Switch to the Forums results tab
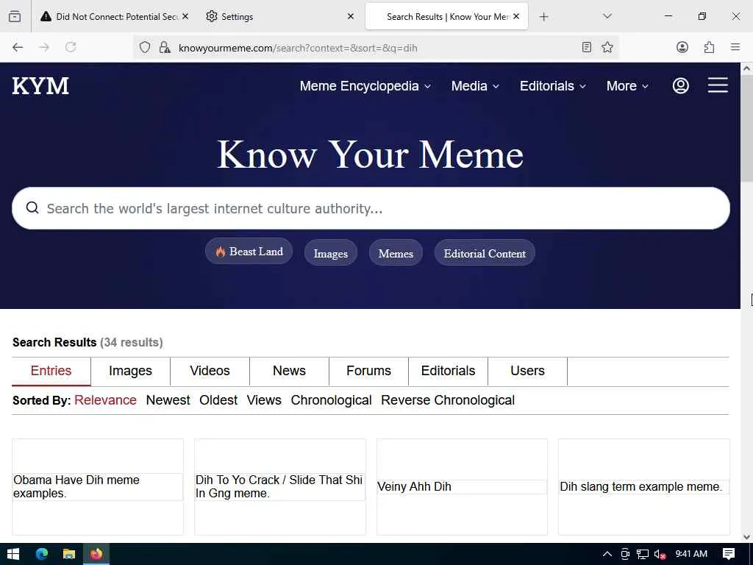This screenshot has width=753, height=565. (x=369, y=371)
